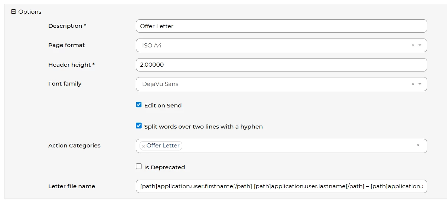Open the Font family dropdown arrow
The height and width of the screenshot is (203, 447).
click(x=420, y=84)
